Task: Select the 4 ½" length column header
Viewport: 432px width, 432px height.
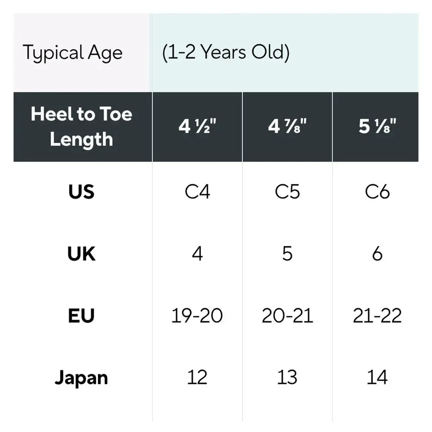Action: (197, 127)
